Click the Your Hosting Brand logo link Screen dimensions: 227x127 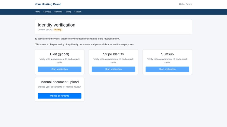tap(48, 4)
